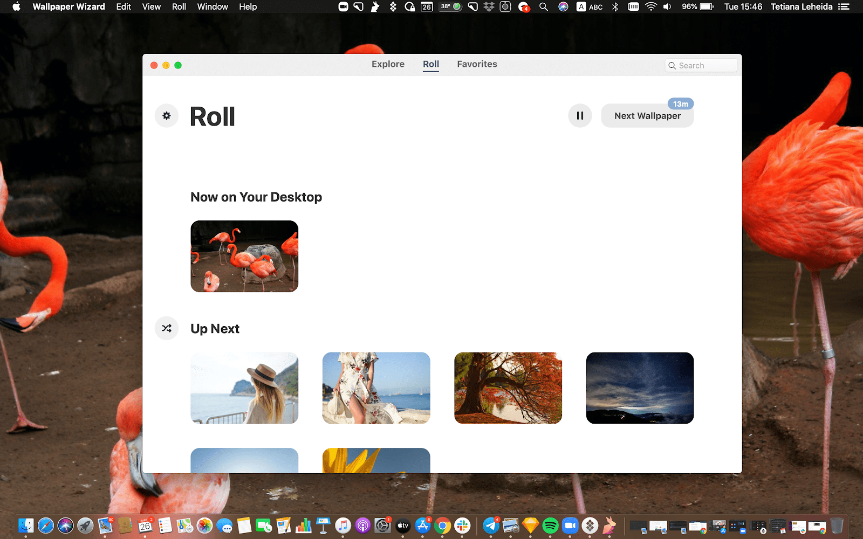Open the Roll menu in menu bar

point(179,7)
